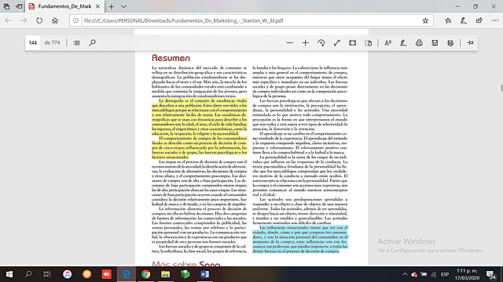This screenshot has height=282, width=503.
Task: Set these tabs aside
Action: click(19, 6)
